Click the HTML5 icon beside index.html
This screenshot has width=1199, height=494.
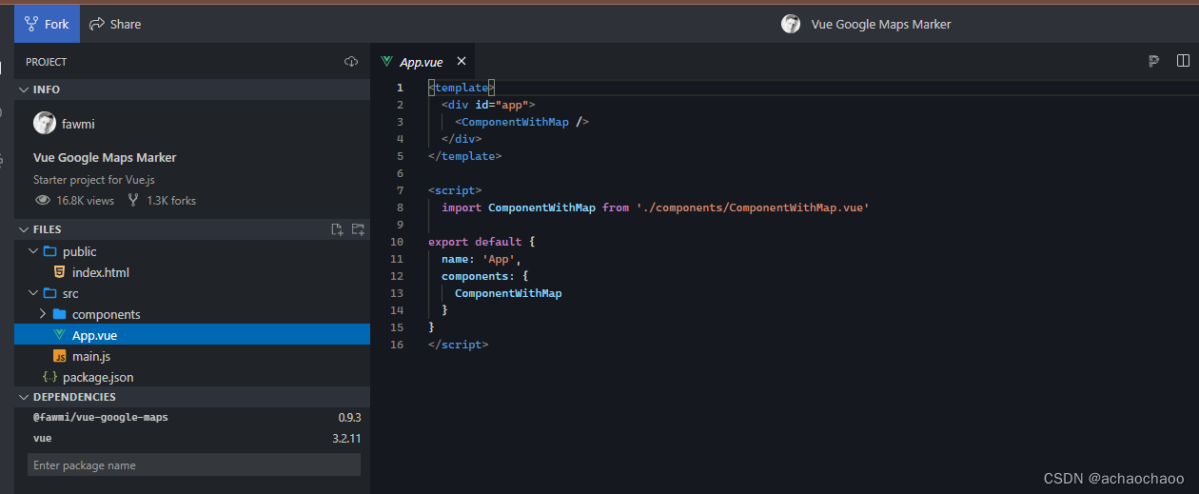pos(60,272)
